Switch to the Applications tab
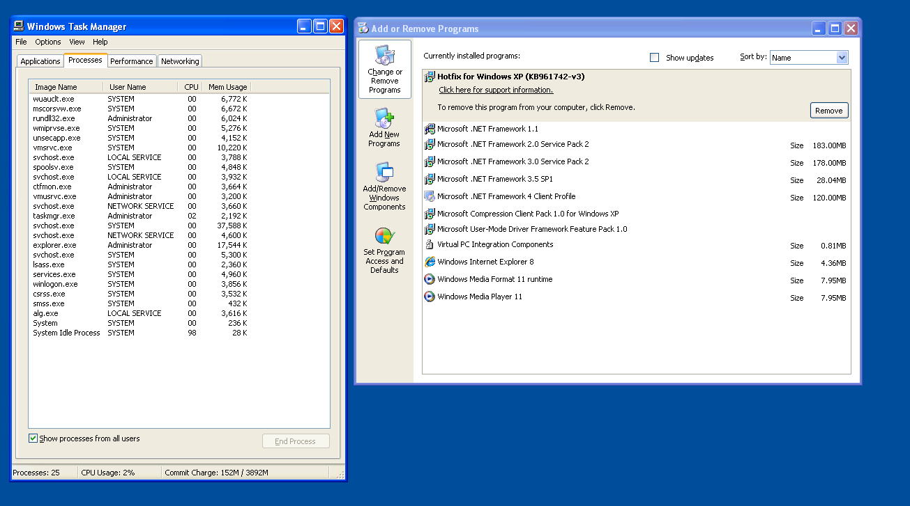 click(x=40, y=61)
